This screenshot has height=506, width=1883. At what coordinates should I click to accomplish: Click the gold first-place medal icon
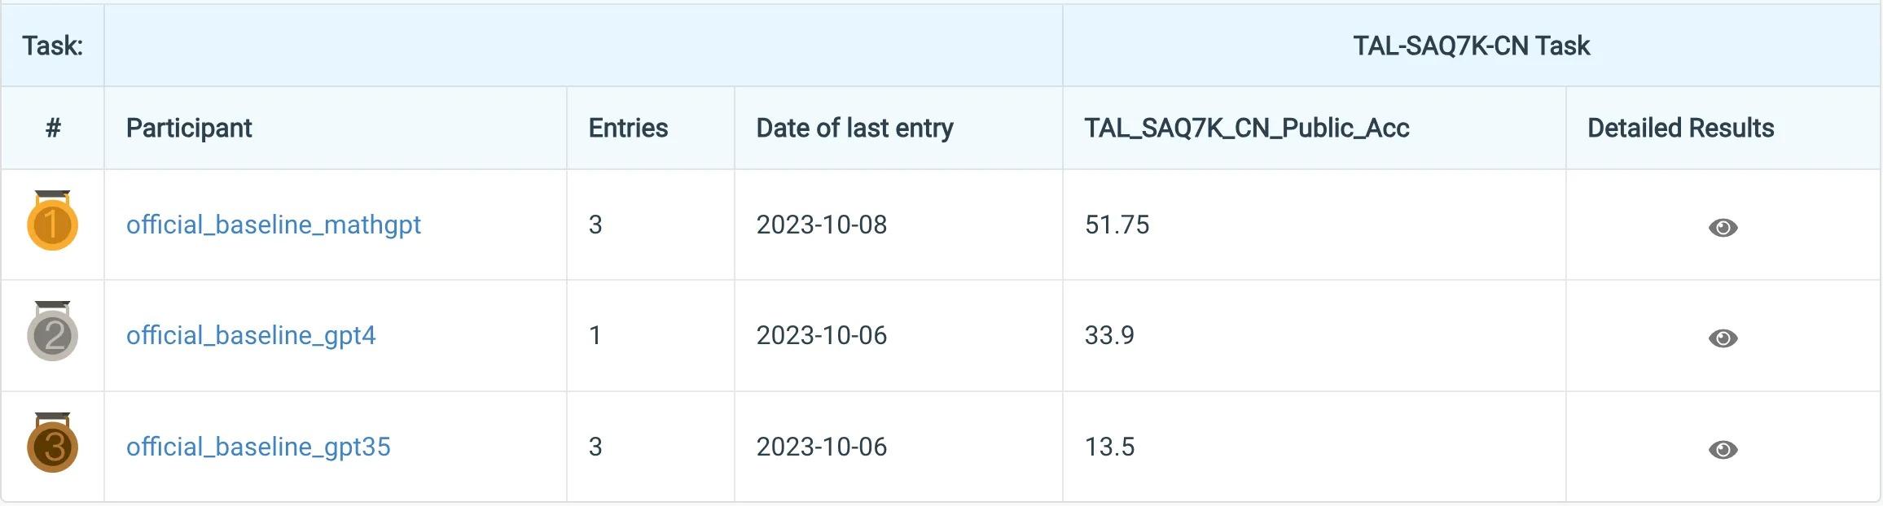(52, 222)
